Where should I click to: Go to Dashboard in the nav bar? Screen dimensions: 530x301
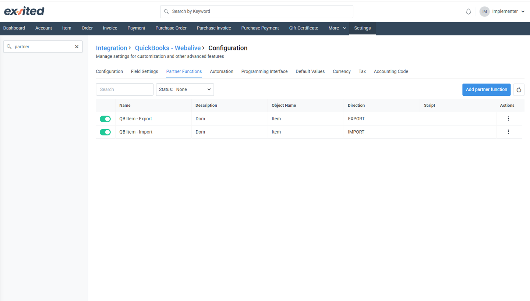tap(14, 28)
